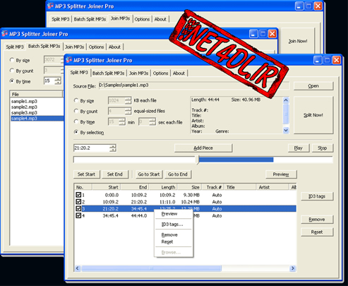Click stepper of By time field in batch window
The width and height of the screenshot is (348, 286).
pos(58,81)
